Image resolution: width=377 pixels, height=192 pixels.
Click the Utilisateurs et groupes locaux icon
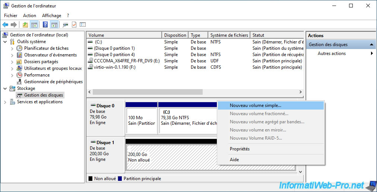coord(19,68)
